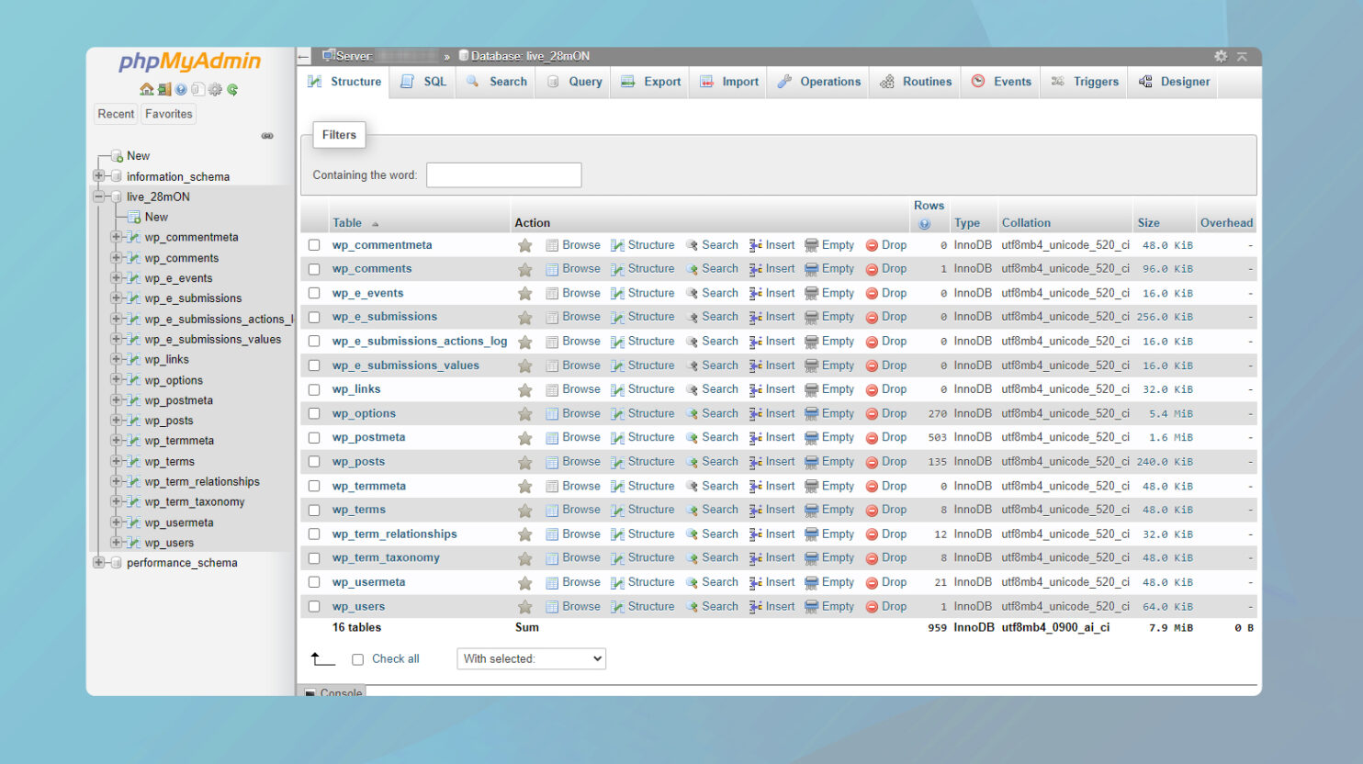The image size is (1363, 764).
Task: Expand the information_schema database tree node
Action: (98, 176)
